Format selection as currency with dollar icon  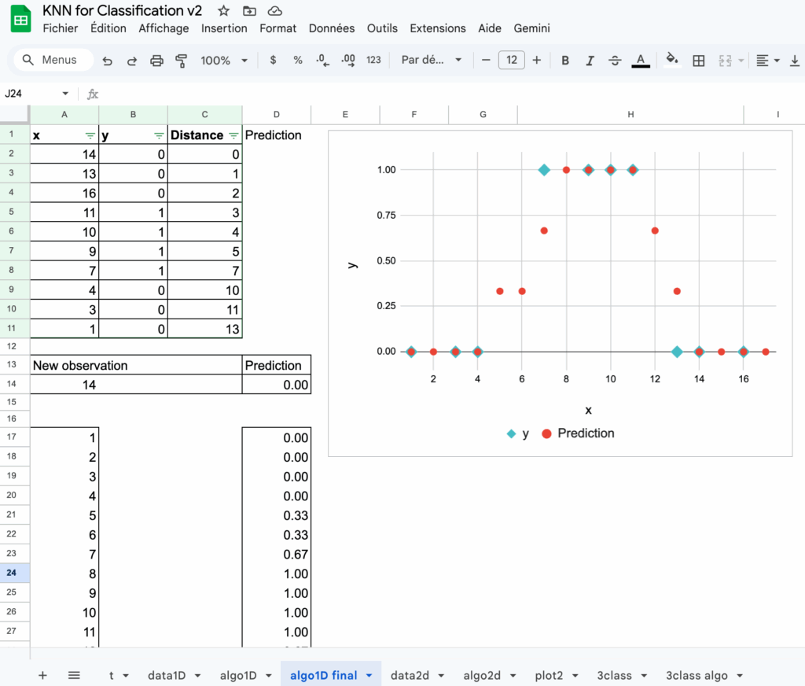point(273,61)
